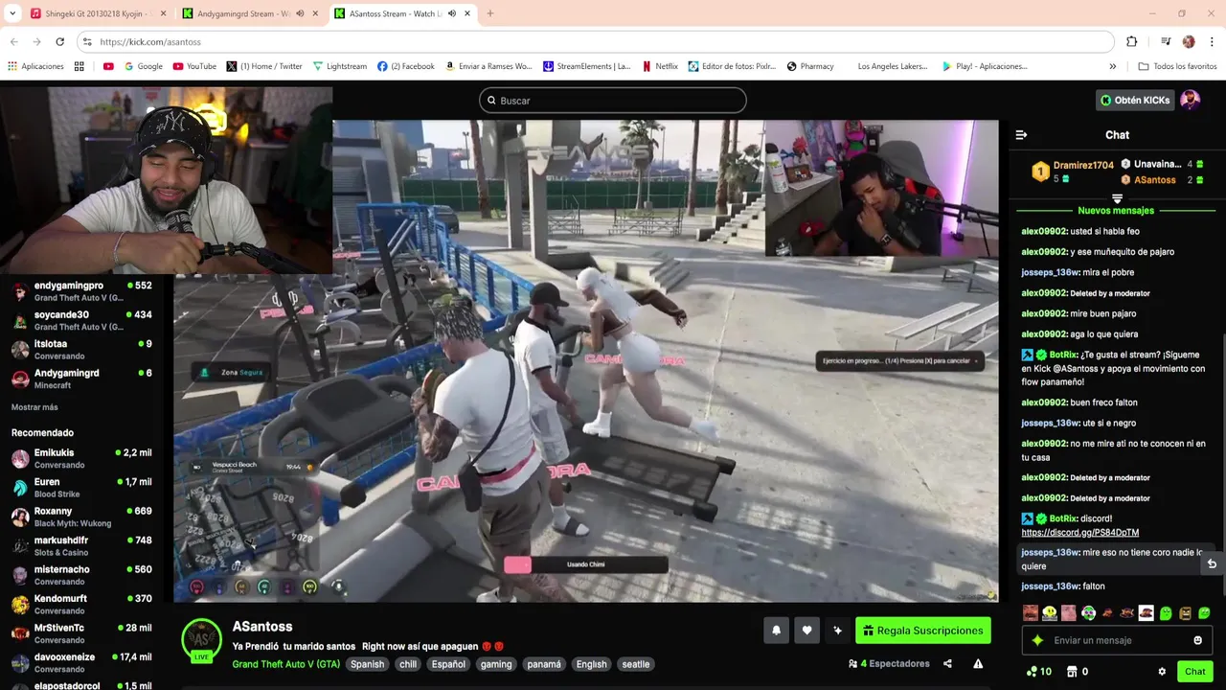Open the emoji picker in chat input
This screenshot has height=690, width=1226.
click(x=1197, y=640)
